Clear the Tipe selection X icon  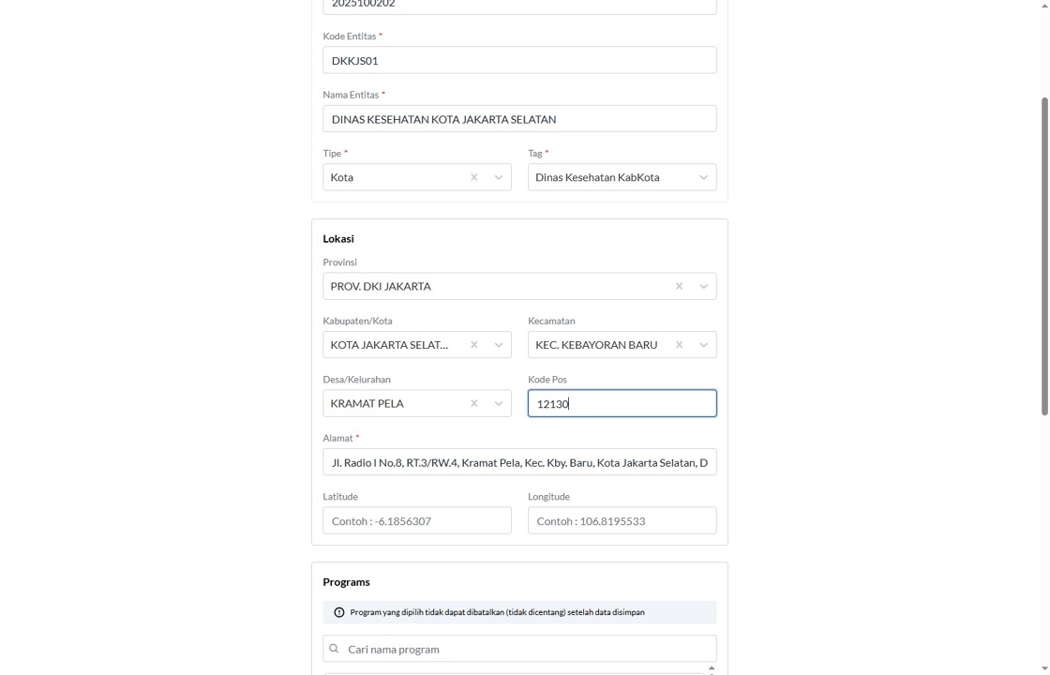(473, 177)
